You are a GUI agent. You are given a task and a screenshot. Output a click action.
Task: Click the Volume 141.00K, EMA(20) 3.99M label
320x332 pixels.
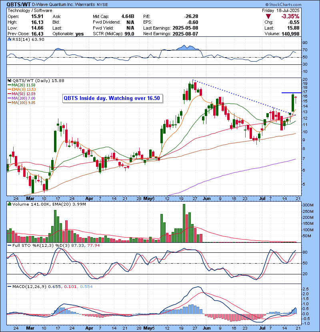click(x=49, y=204)
